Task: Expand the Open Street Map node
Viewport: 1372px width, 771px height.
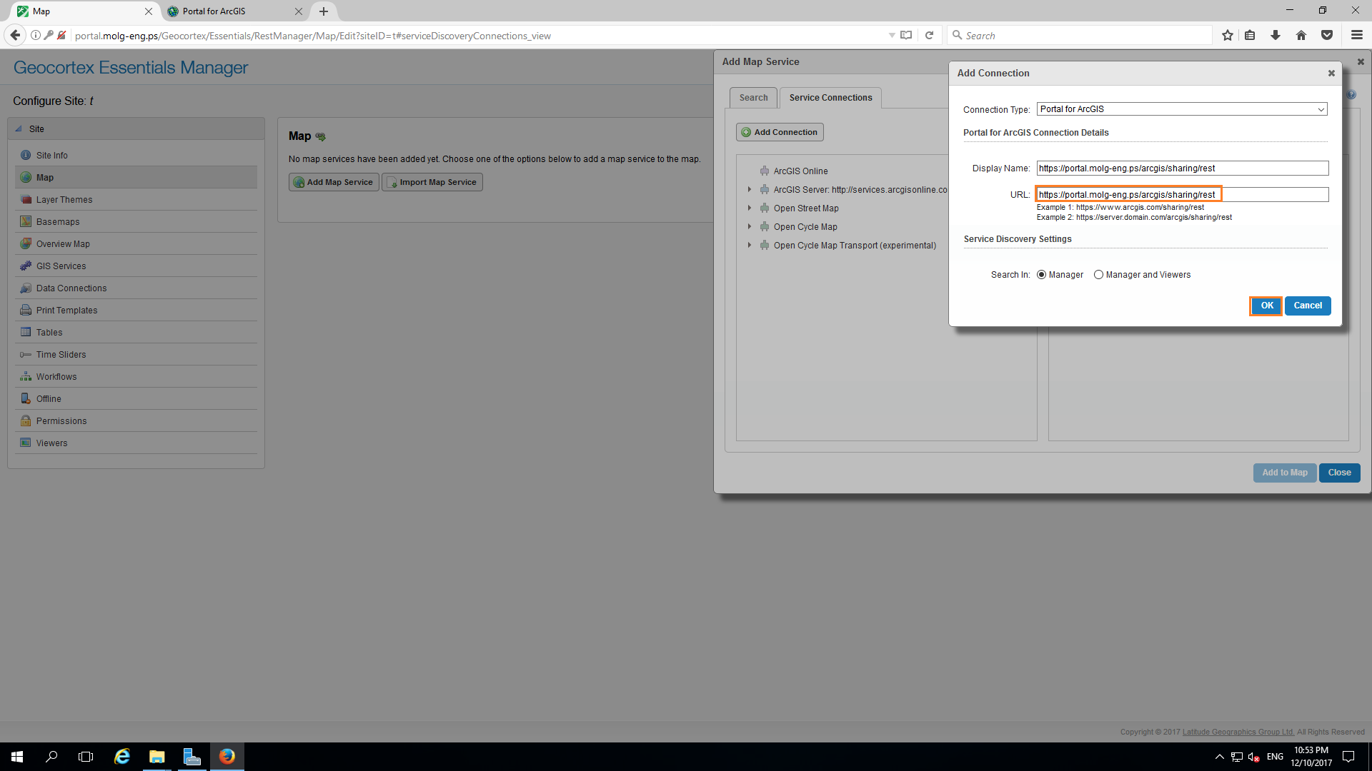Action: point(750,208)
